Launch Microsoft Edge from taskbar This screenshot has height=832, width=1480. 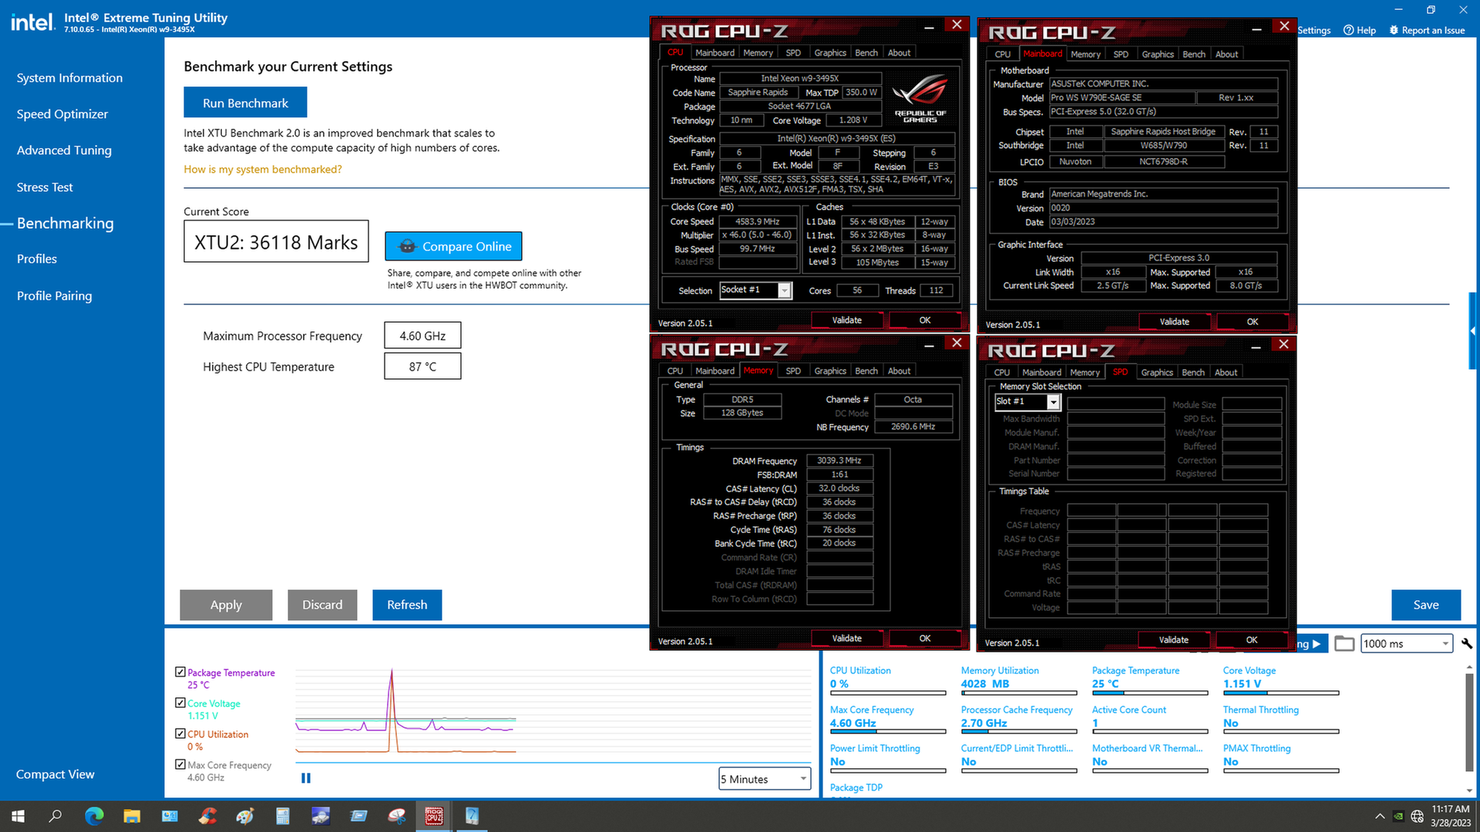tap(94, 816)
